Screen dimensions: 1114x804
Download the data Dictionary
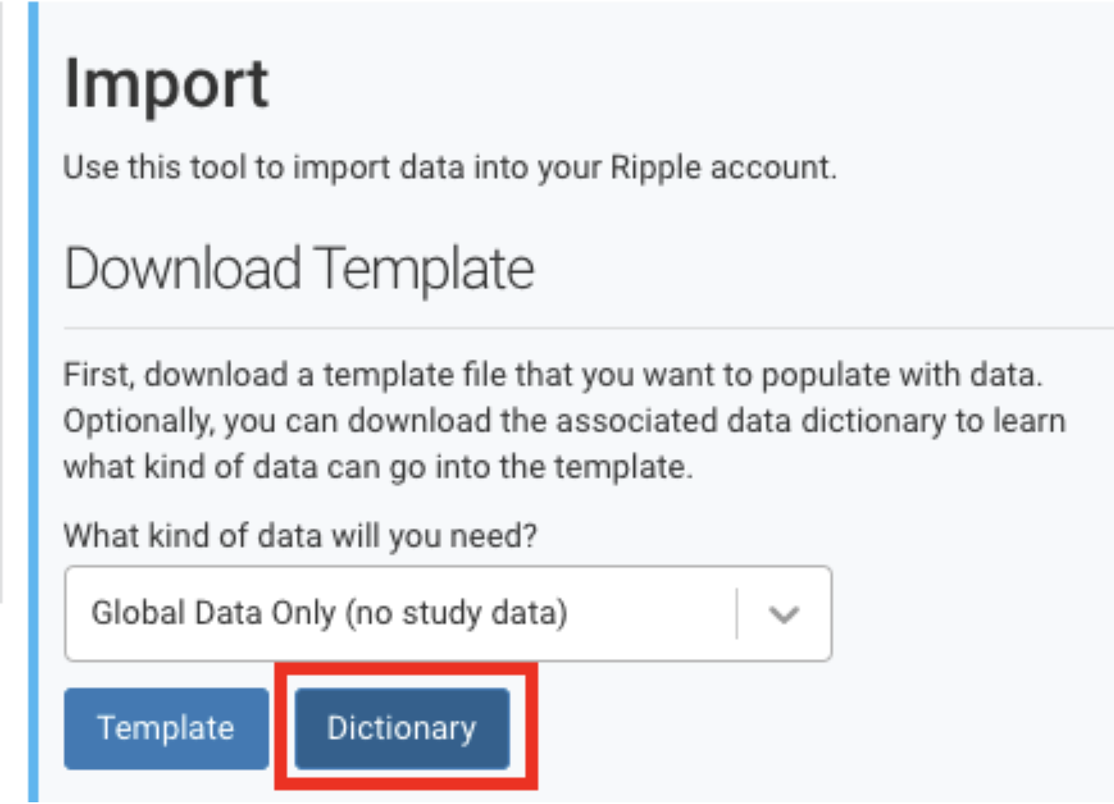(x=402, y=728)
